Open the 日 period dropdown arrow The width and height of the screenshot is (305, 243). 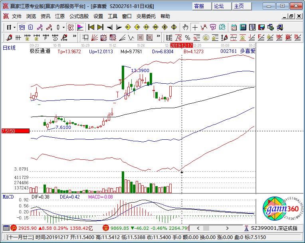pyautogui.click(x=14, y=28)
